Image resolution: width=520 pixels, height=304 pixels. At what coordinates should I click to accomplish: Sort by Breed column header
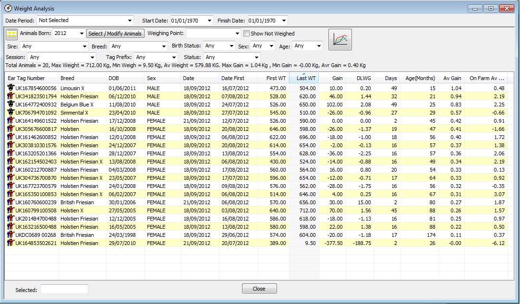pos(82,78)
